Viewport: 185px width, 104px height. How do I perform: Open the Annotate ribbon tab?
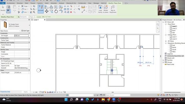54,3
